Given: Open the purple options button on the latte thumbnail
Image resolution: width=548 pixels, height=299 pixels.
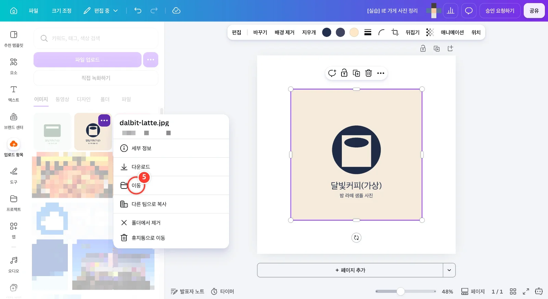Looking at the screenshot, I should click(104, 120).
